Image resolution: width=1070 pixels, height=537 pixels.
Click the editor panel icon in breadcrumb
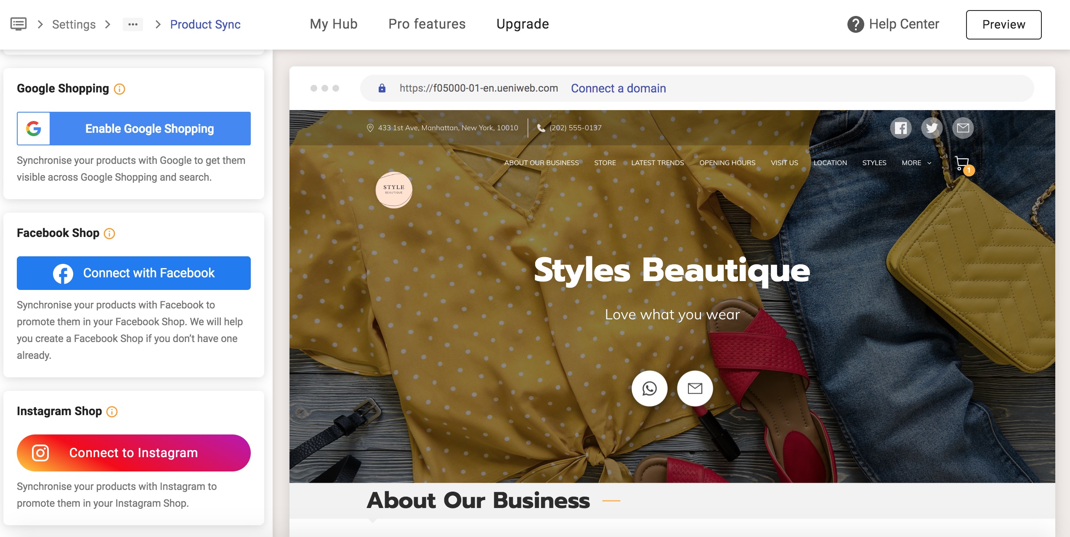tap(19, 24)
